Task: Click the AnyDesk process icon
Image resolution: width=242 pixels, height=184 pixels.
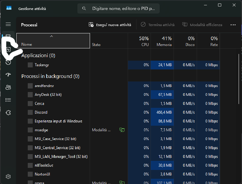Action: point(30,95)
